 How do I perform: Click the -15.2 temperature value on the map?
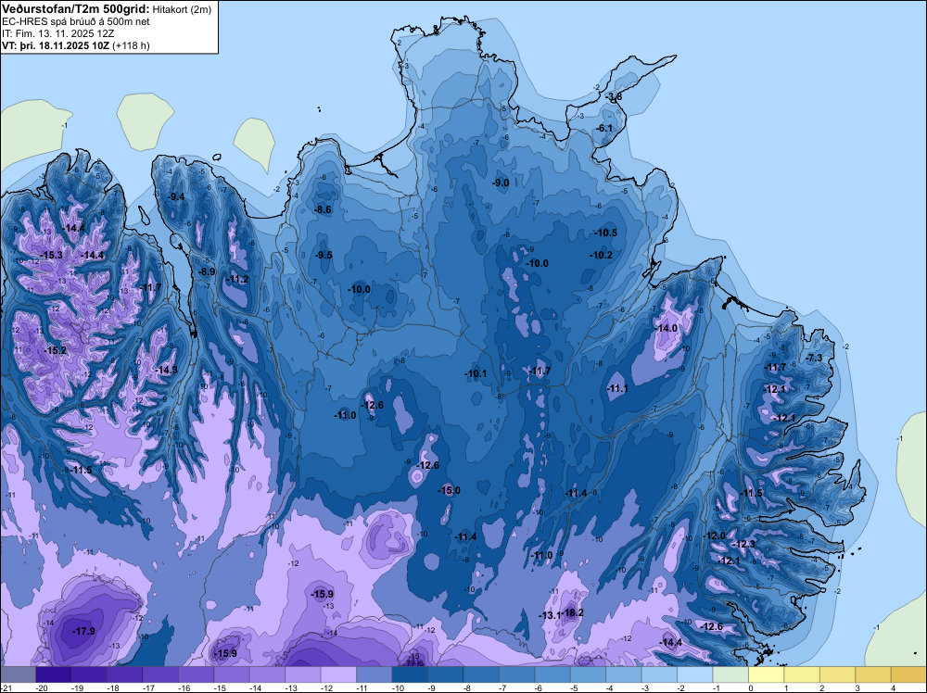pos(55,351)
